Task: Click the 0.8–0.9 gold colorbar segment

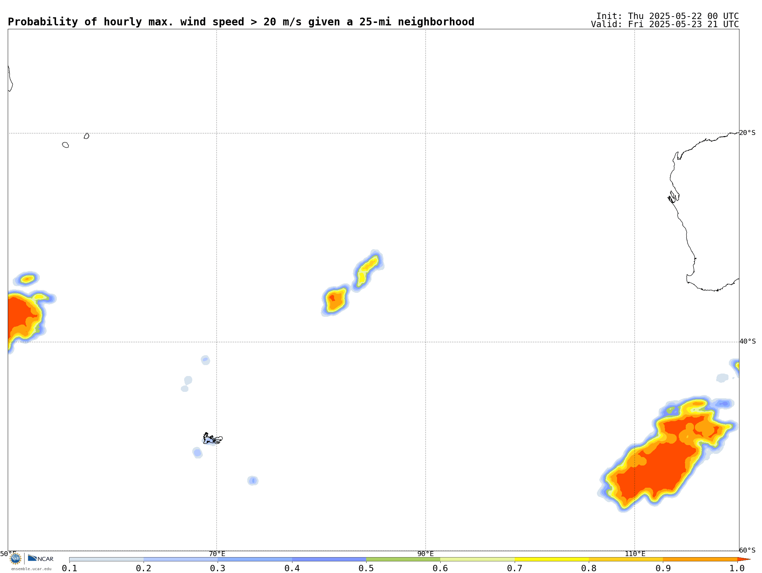Action: click(x=626, y=559)
